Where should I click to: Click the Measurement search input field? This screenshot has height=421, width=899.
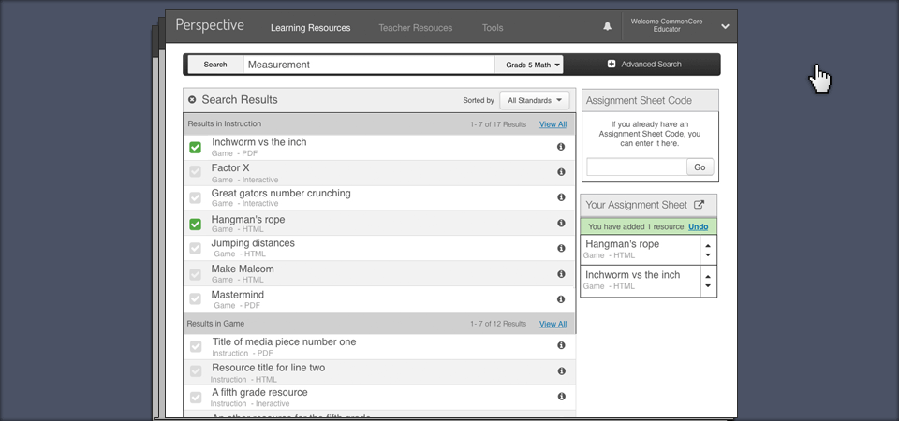369,65
